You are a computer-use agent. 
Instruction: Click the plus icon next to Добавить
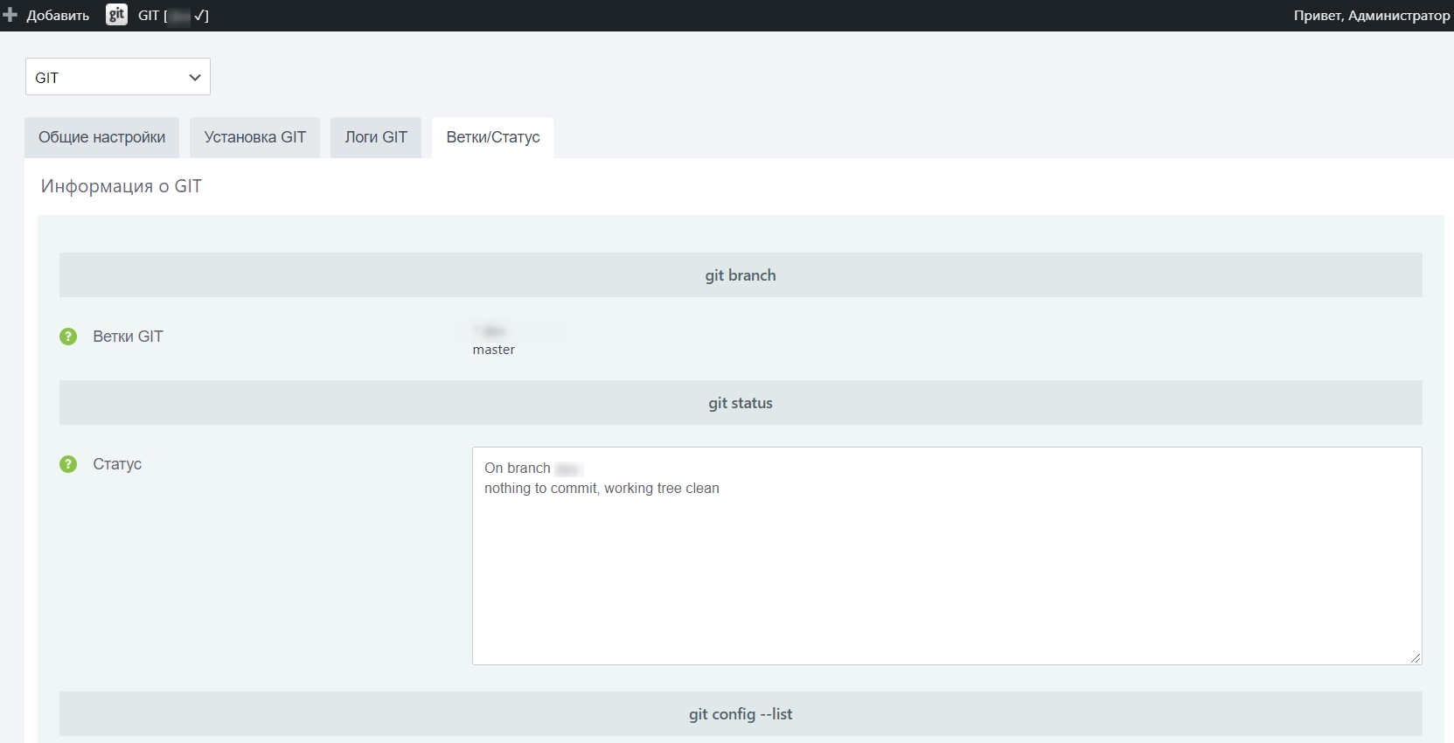coord(10,15)
